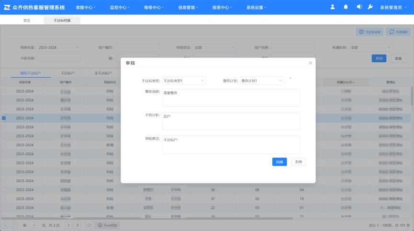Expand the 整改计划 dropdown
This screenshot has width=414, height=231.
point(262,81)
